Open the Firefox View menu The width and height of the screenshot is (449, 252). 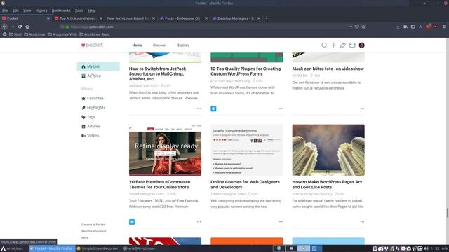(x=27, y=10)
